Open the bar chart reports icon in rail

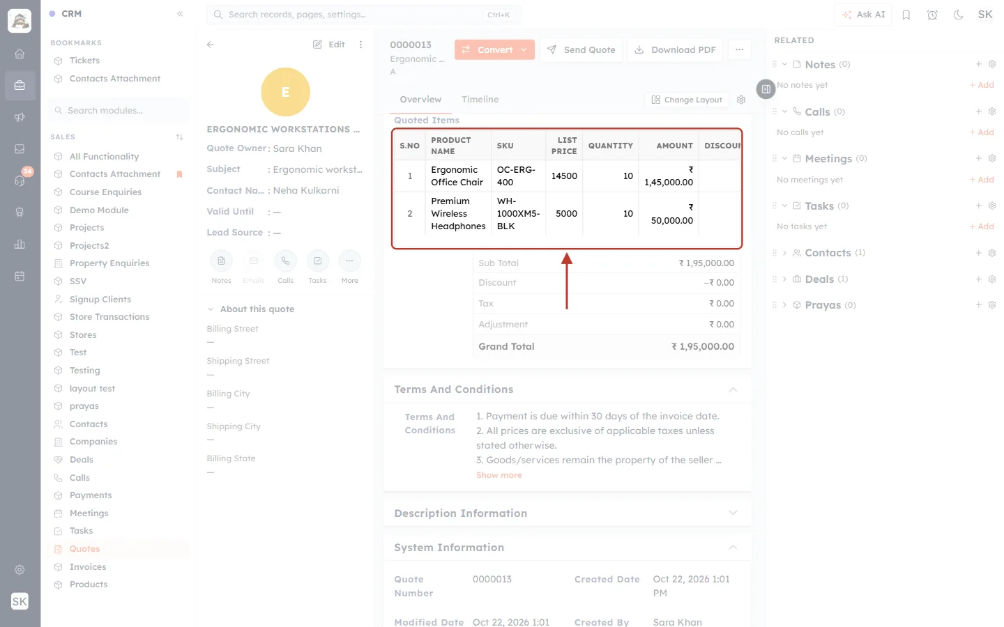coord(20,244)
